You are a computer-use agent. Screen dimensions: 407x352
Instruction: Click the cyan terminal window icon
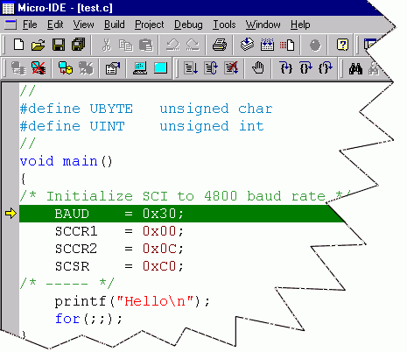160,68
